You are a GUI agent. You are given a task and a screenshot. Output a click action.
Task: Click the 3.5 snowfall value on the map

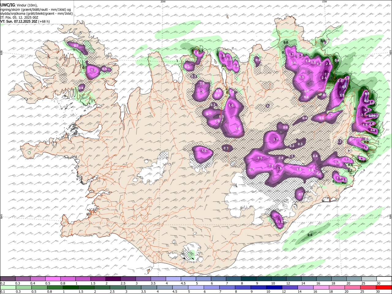pos(342,95)
